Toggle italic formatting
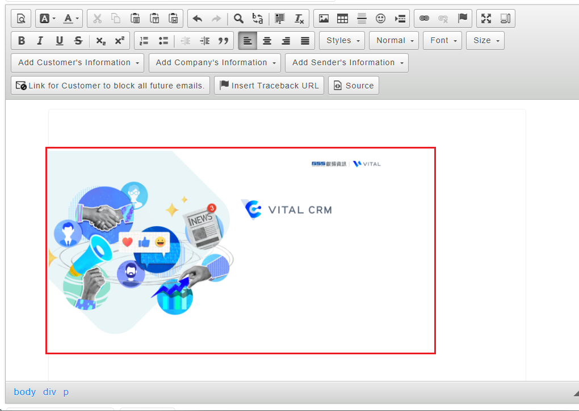579x411 pixels. (x=40, y=41)
